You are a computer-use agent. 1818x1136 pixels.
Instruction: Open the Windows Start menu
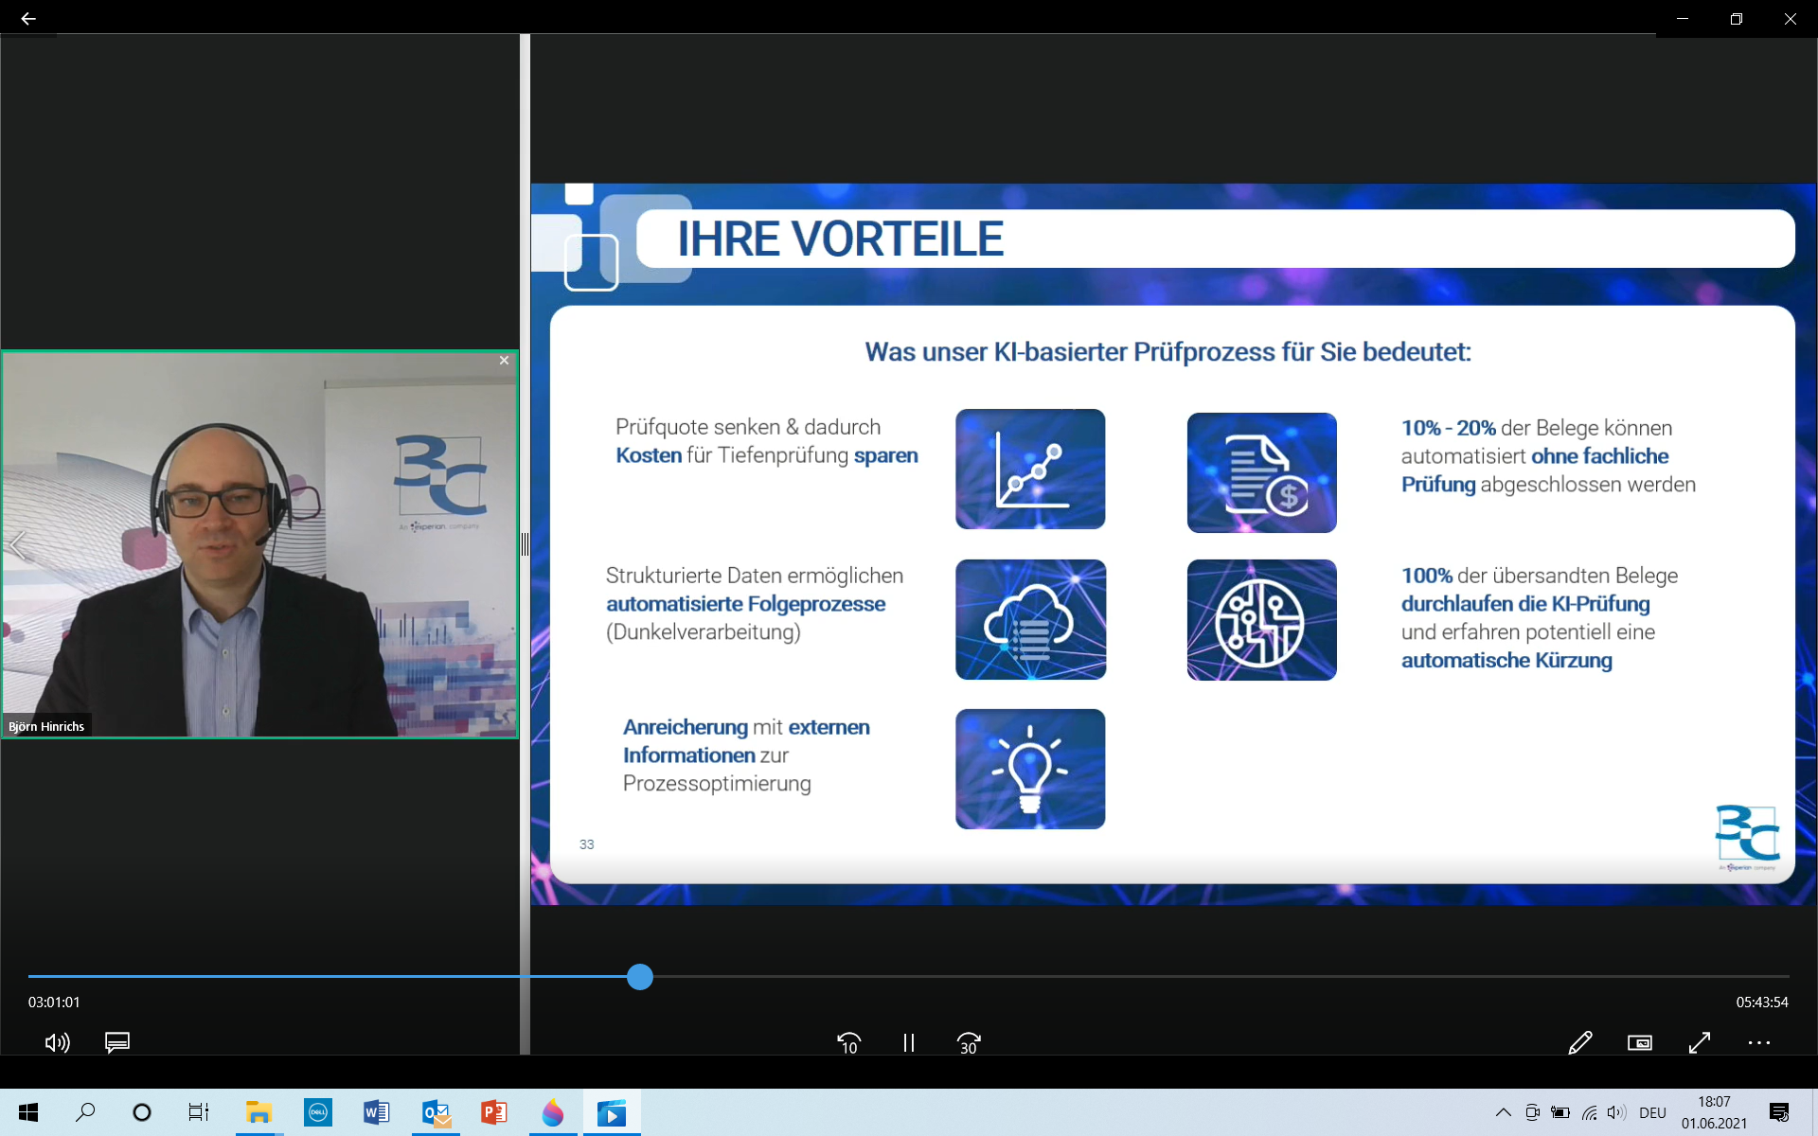[x=28, y=1112]
